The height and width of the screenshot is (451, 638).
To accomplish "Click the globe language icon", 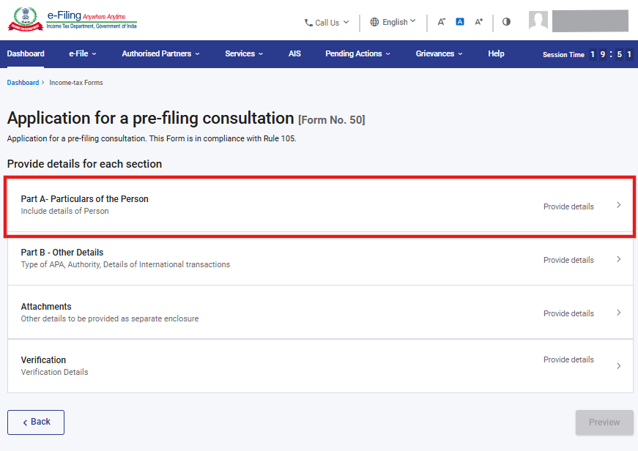I will pyautogui.click(x=374, y=22).
